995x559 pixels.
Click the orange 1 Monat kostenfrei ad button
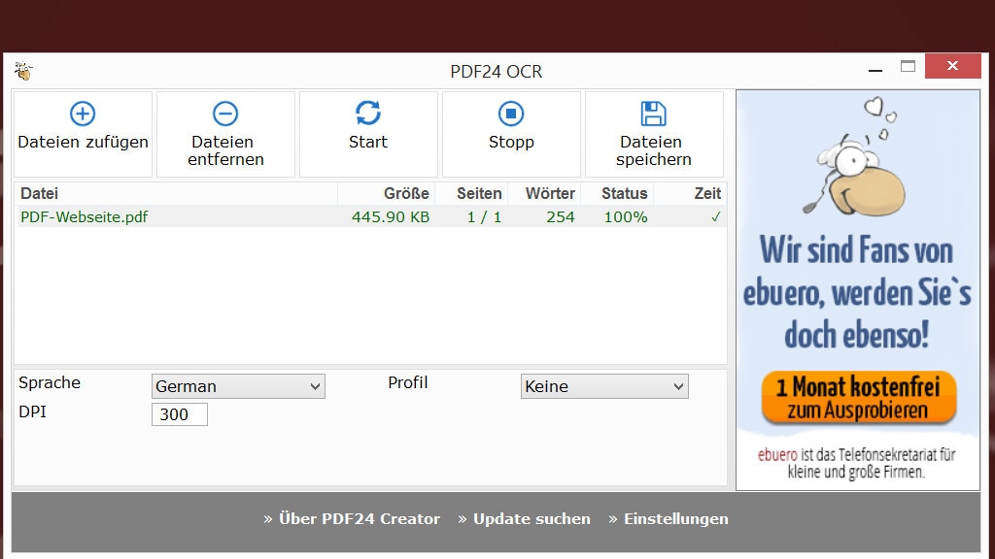click(x=859, y=398)
